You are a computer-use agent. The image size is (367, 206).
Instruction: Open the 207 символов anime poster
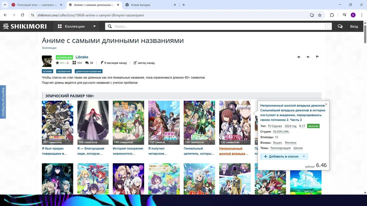click(x=57, y=122)
